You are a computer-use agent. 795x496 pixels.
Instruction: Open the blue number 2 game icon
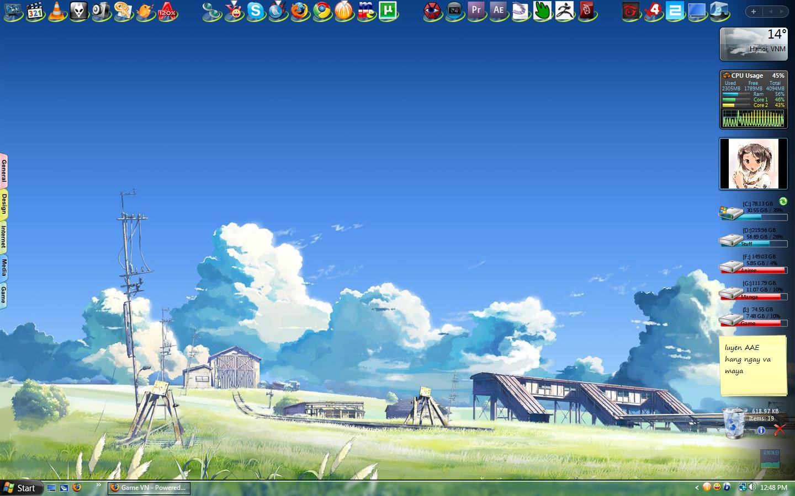pos(675,11)
